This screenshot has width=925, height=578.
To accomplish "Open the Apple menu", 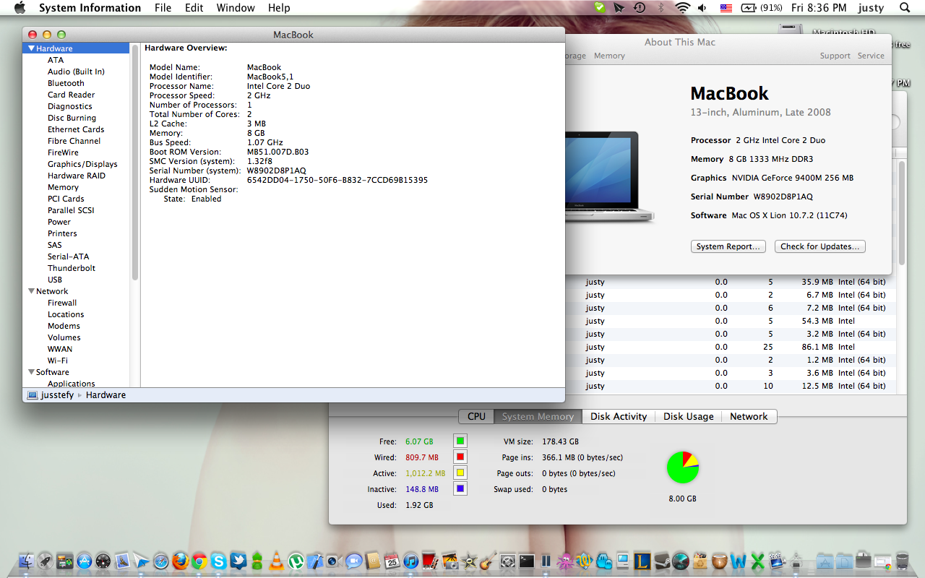I will point(20,8).
